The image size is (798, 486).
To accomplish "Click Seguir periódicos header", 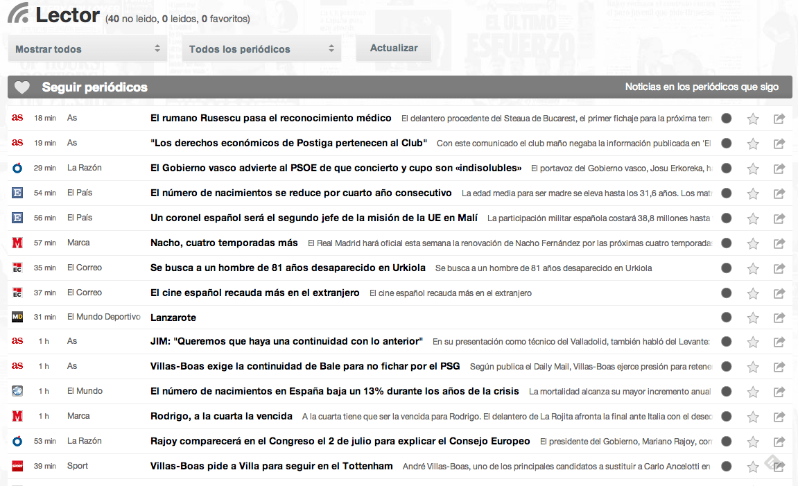I will point(95,87).
